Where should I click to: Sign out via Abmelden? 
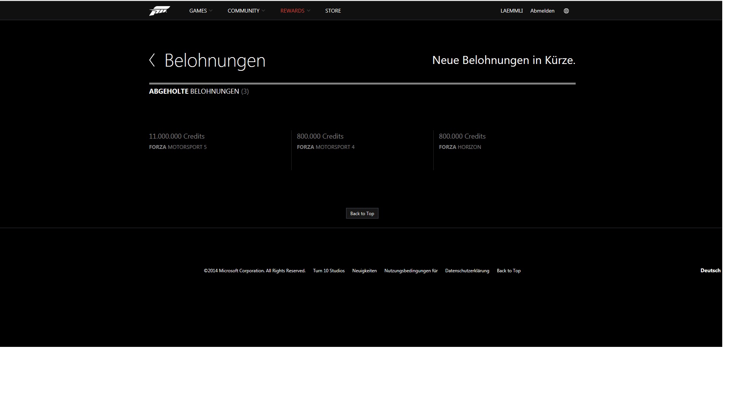[x=542, y=11]
